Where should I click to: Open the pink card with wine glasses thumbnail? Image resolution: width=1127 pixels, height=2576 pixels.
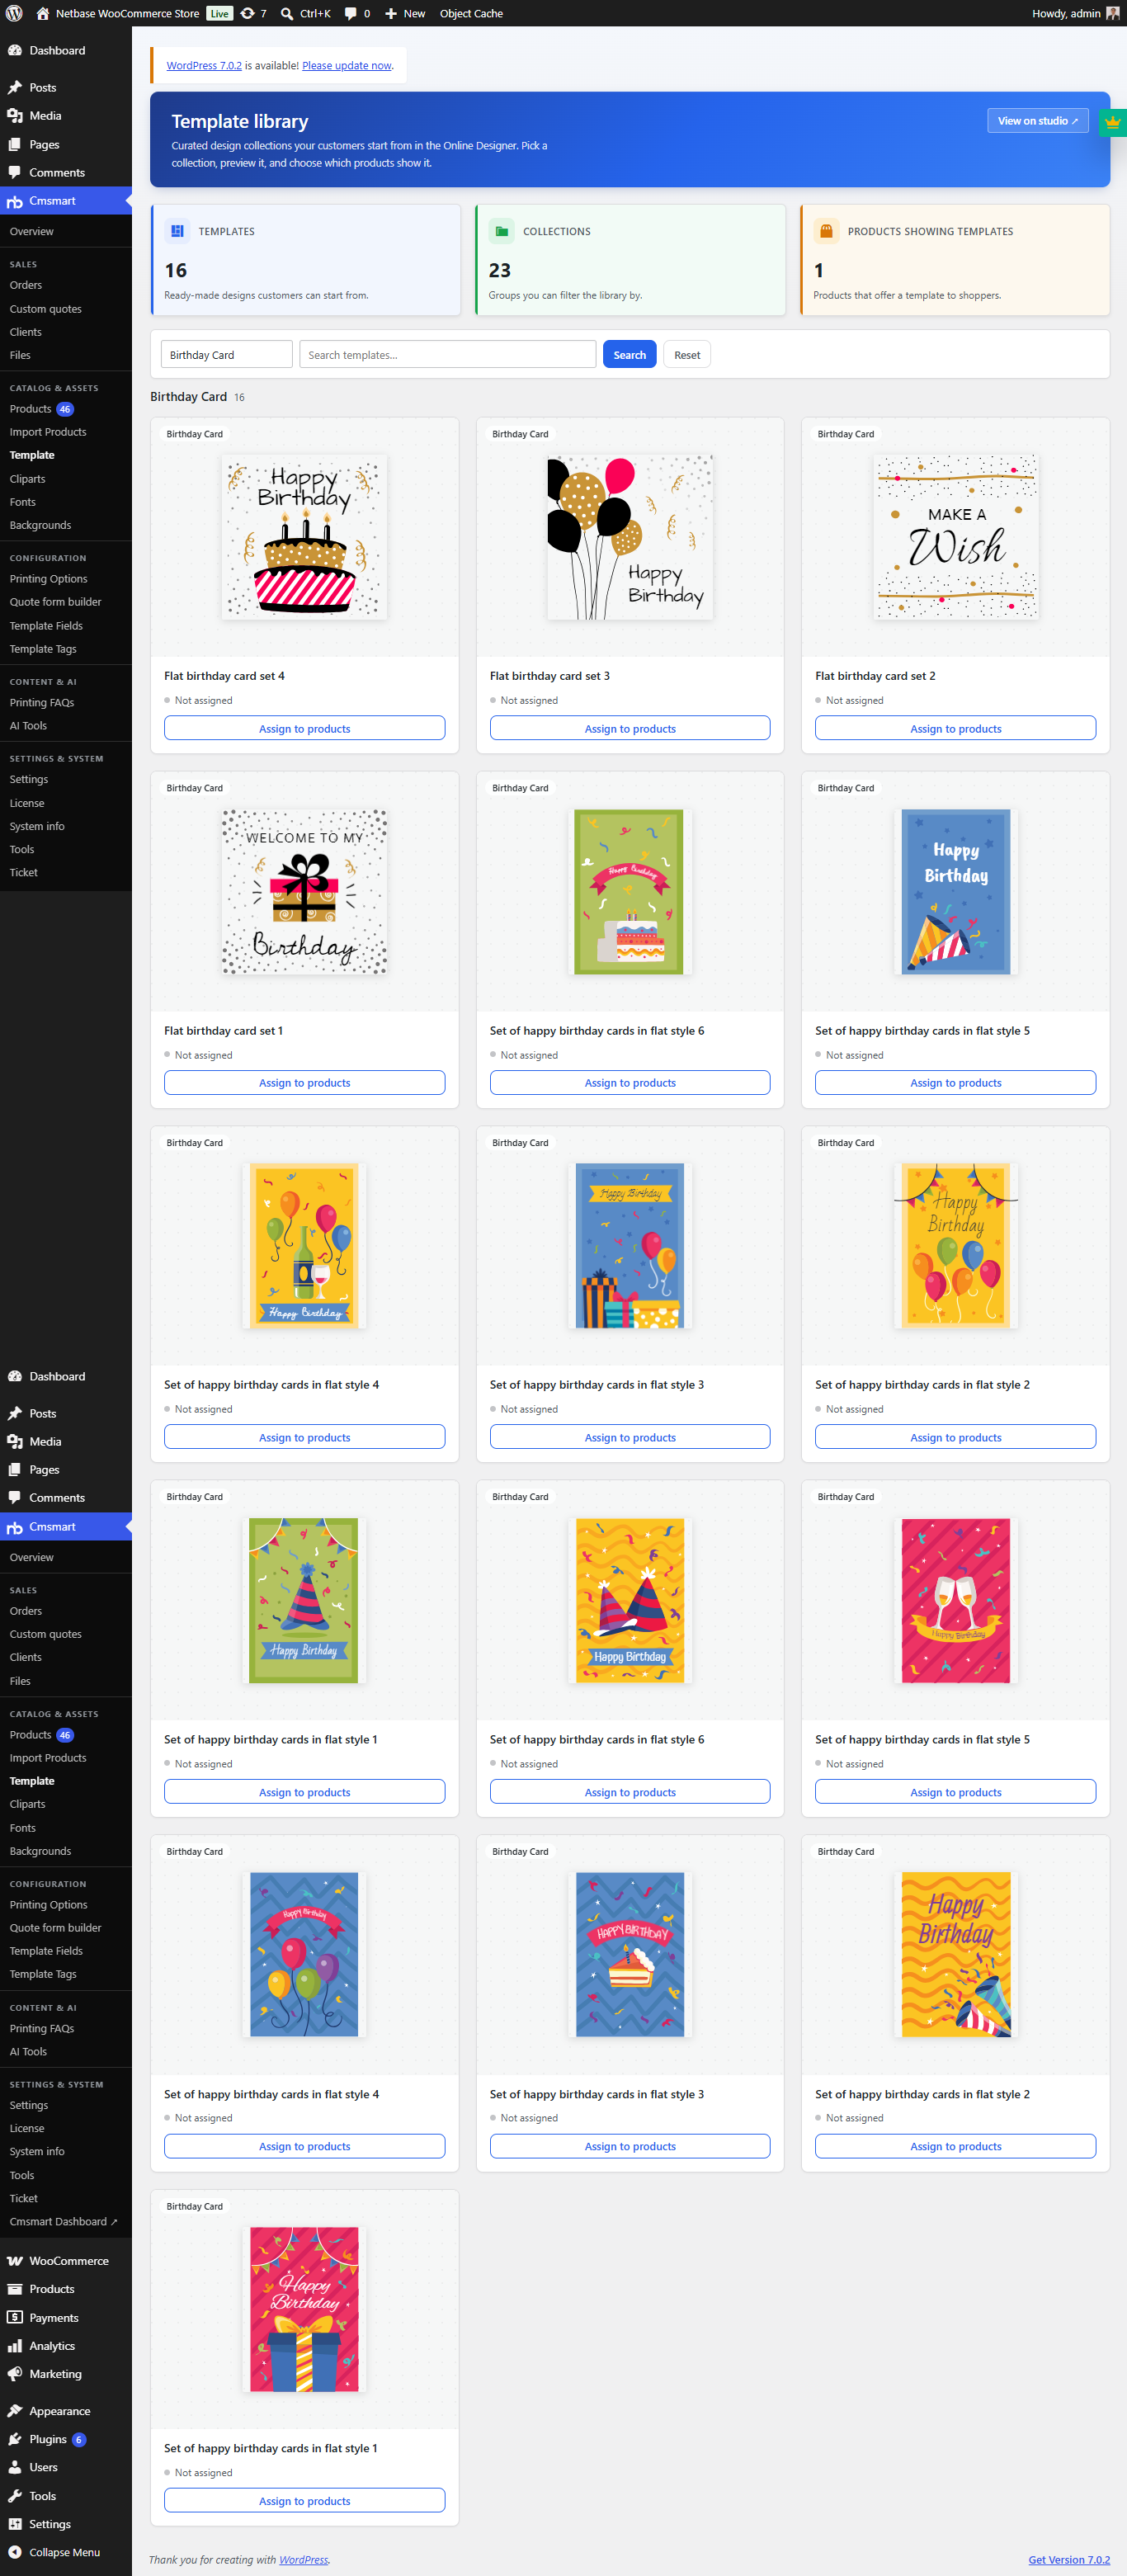pyautogui.click(x=955, y=1600)
